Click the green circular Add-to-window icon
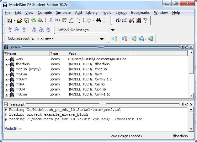 coord(89,20)
